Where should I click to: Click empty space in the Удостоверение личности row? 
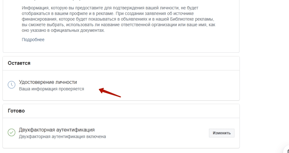point(166,85)
